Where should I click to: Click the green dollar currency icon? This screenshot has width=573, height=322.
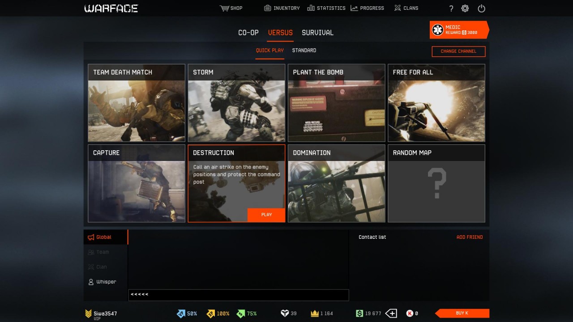359,314
